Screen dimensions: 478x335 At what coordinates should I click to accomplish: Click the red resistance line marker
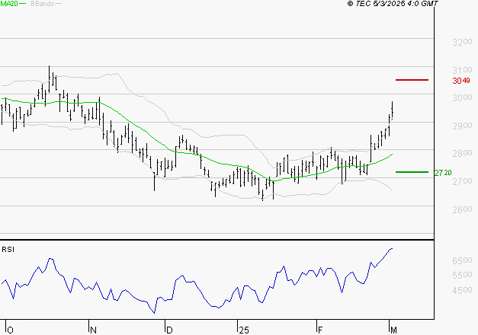click(412, 80)
